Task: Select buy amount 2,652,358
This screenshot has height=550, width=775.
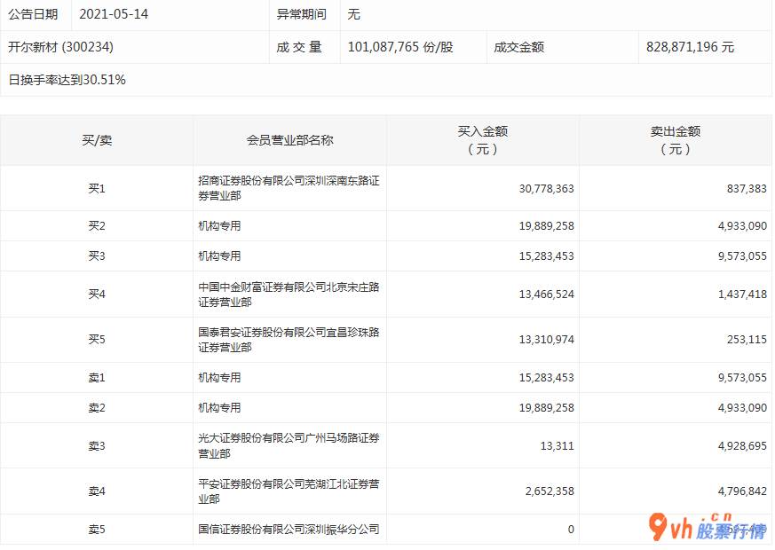Action: (x=550, y=491)
